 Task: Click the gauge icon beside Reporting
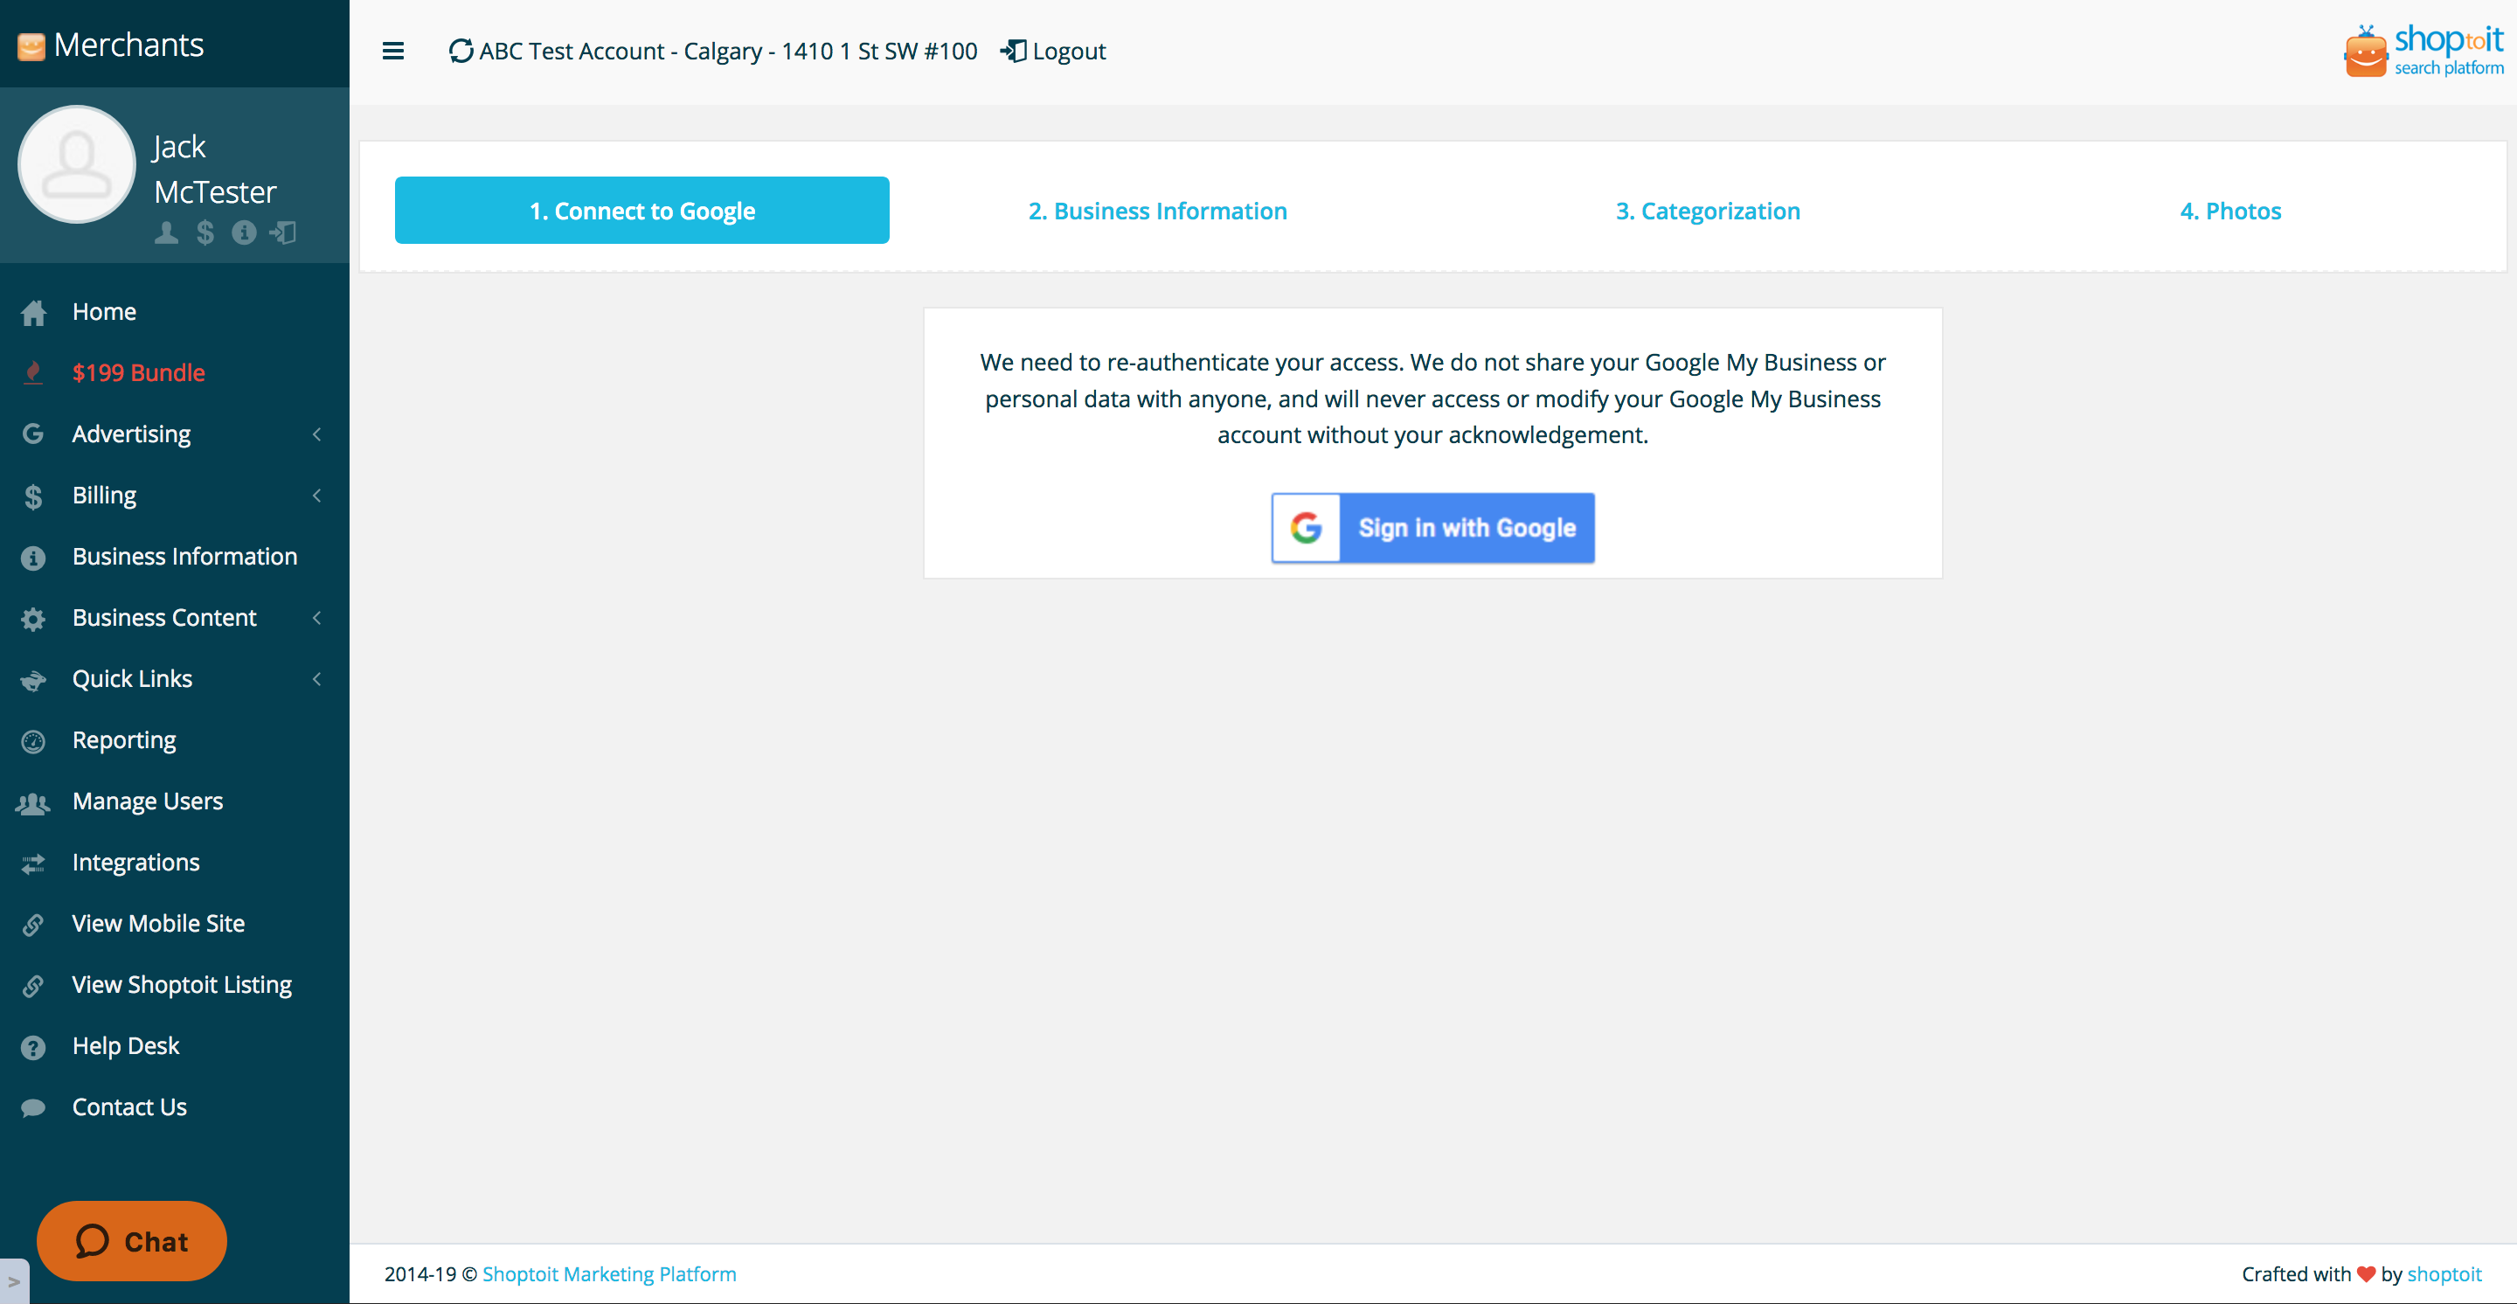33,742
